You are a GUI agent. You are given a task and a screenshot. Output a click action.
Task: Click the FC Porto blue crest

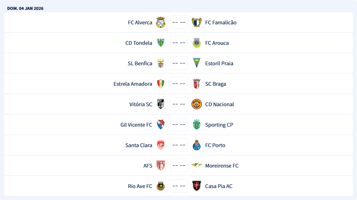(197, 145)
